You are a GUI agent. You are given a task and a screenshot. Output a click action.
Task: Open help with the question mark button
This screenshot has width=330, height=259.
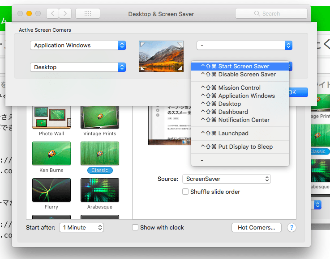291,227
